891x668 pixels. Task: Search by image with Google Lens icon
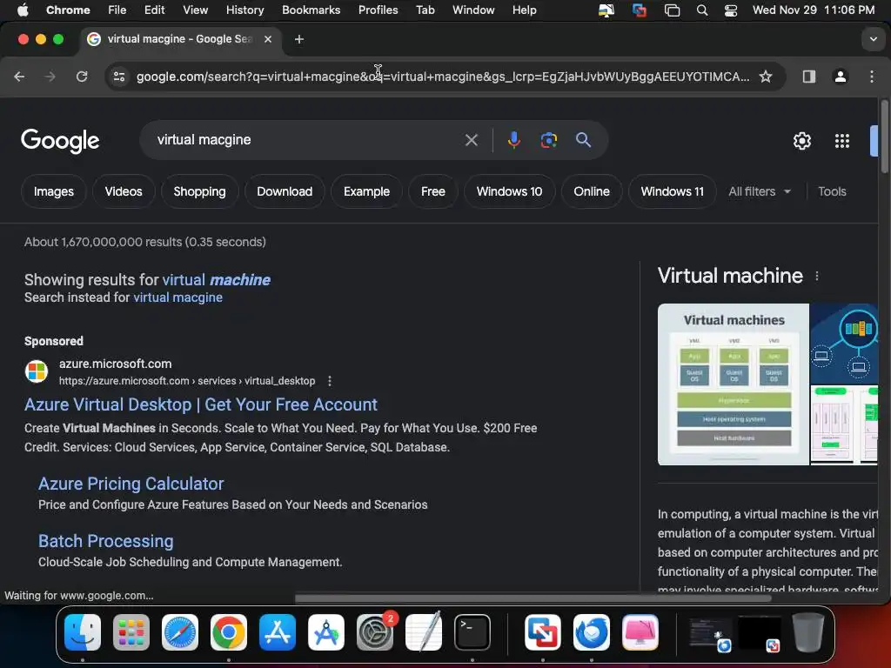[x=548, y=140]
